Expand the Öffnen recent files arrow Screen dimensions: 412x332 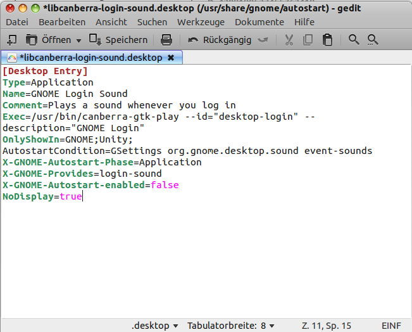click(78, 41)
